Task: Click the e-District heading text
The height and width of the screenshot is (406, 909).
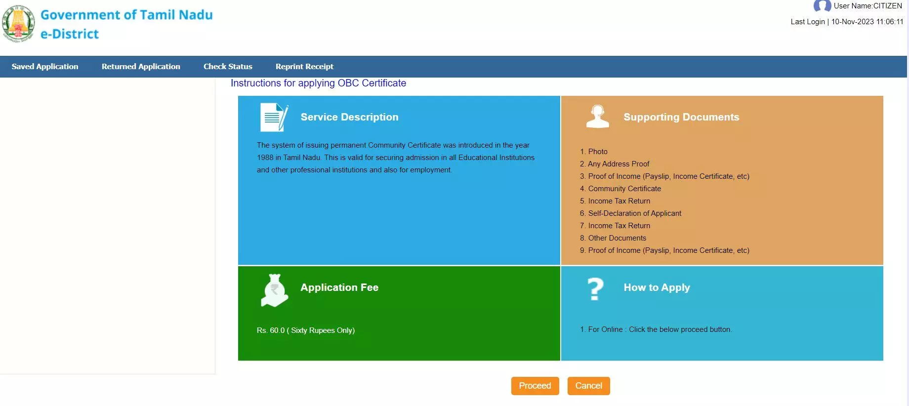Action: pyautogui.click(x=70, y=34)
